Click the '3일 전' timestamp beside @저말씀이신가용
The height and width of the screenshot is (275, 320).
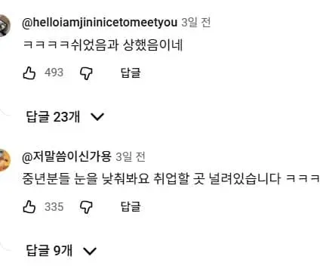131,157
